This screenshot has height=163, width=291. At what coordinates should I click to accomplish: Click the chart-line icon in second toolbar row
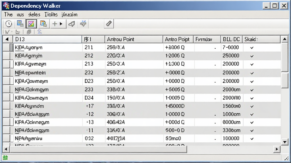coord(18,32)
